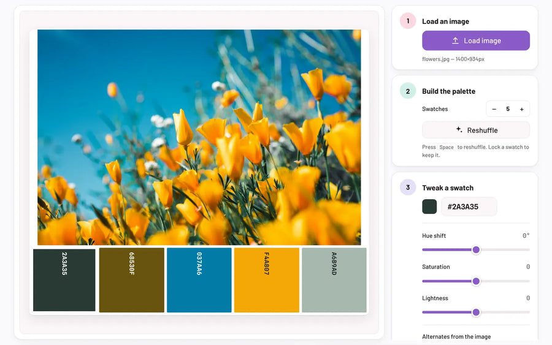Click the Lightness 0 value

click(x=528, y=298)
